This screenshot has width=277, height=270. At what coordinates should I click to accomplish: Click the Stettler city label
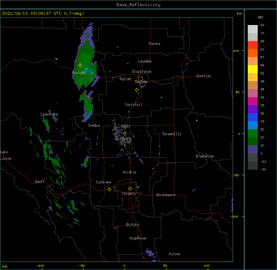click(204, 76)
